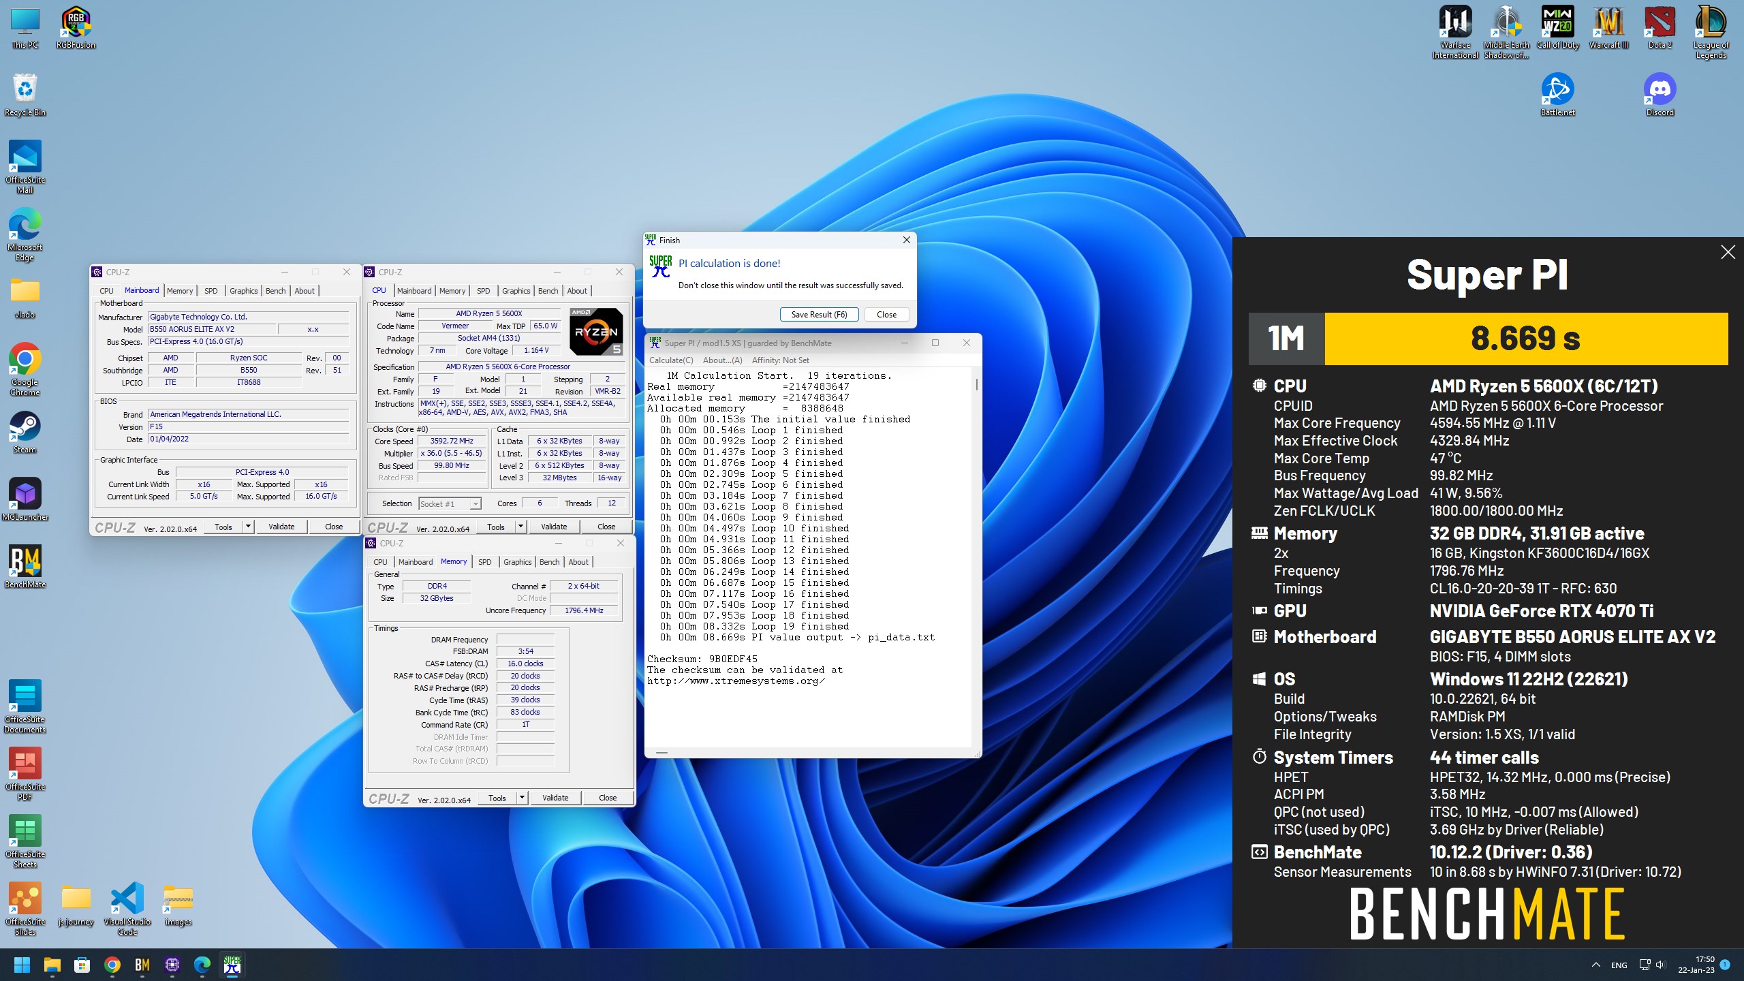Launch Google Chrome desktop shortcut
The height and width of the screenshot is (981, 1744).
point(25,369)
